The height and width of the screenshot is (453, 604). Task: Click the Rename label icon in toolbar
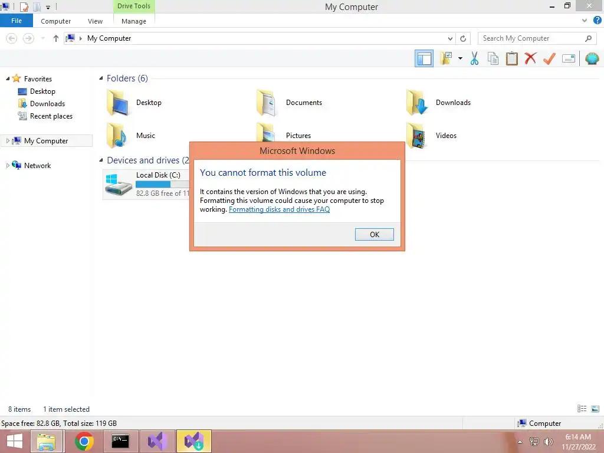(569, 58)
